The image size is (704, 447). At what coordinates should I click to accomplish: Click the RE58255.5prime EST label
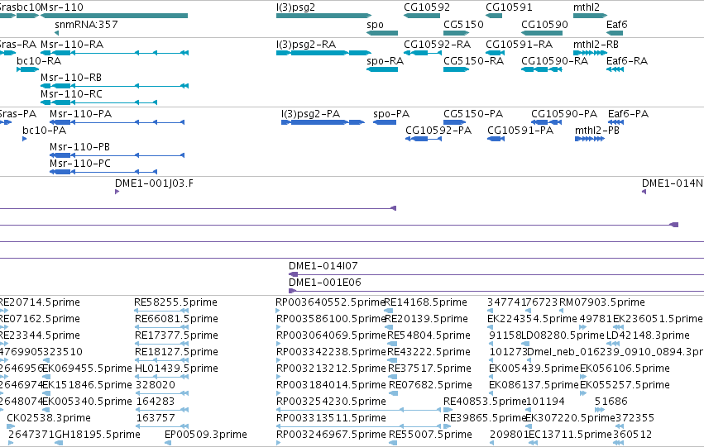[x=175, y=302]
